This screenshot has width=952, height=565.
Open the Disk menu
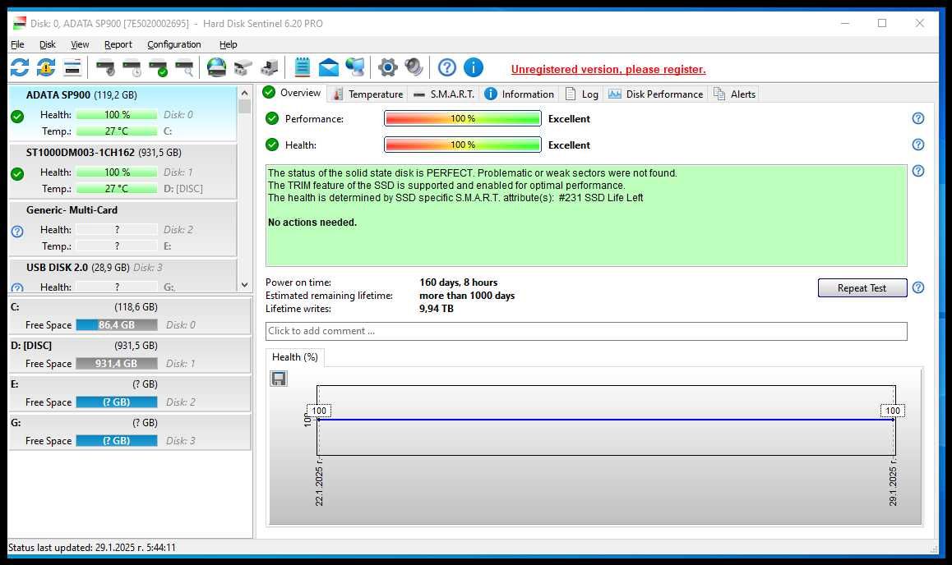click(x=48, y=44)
